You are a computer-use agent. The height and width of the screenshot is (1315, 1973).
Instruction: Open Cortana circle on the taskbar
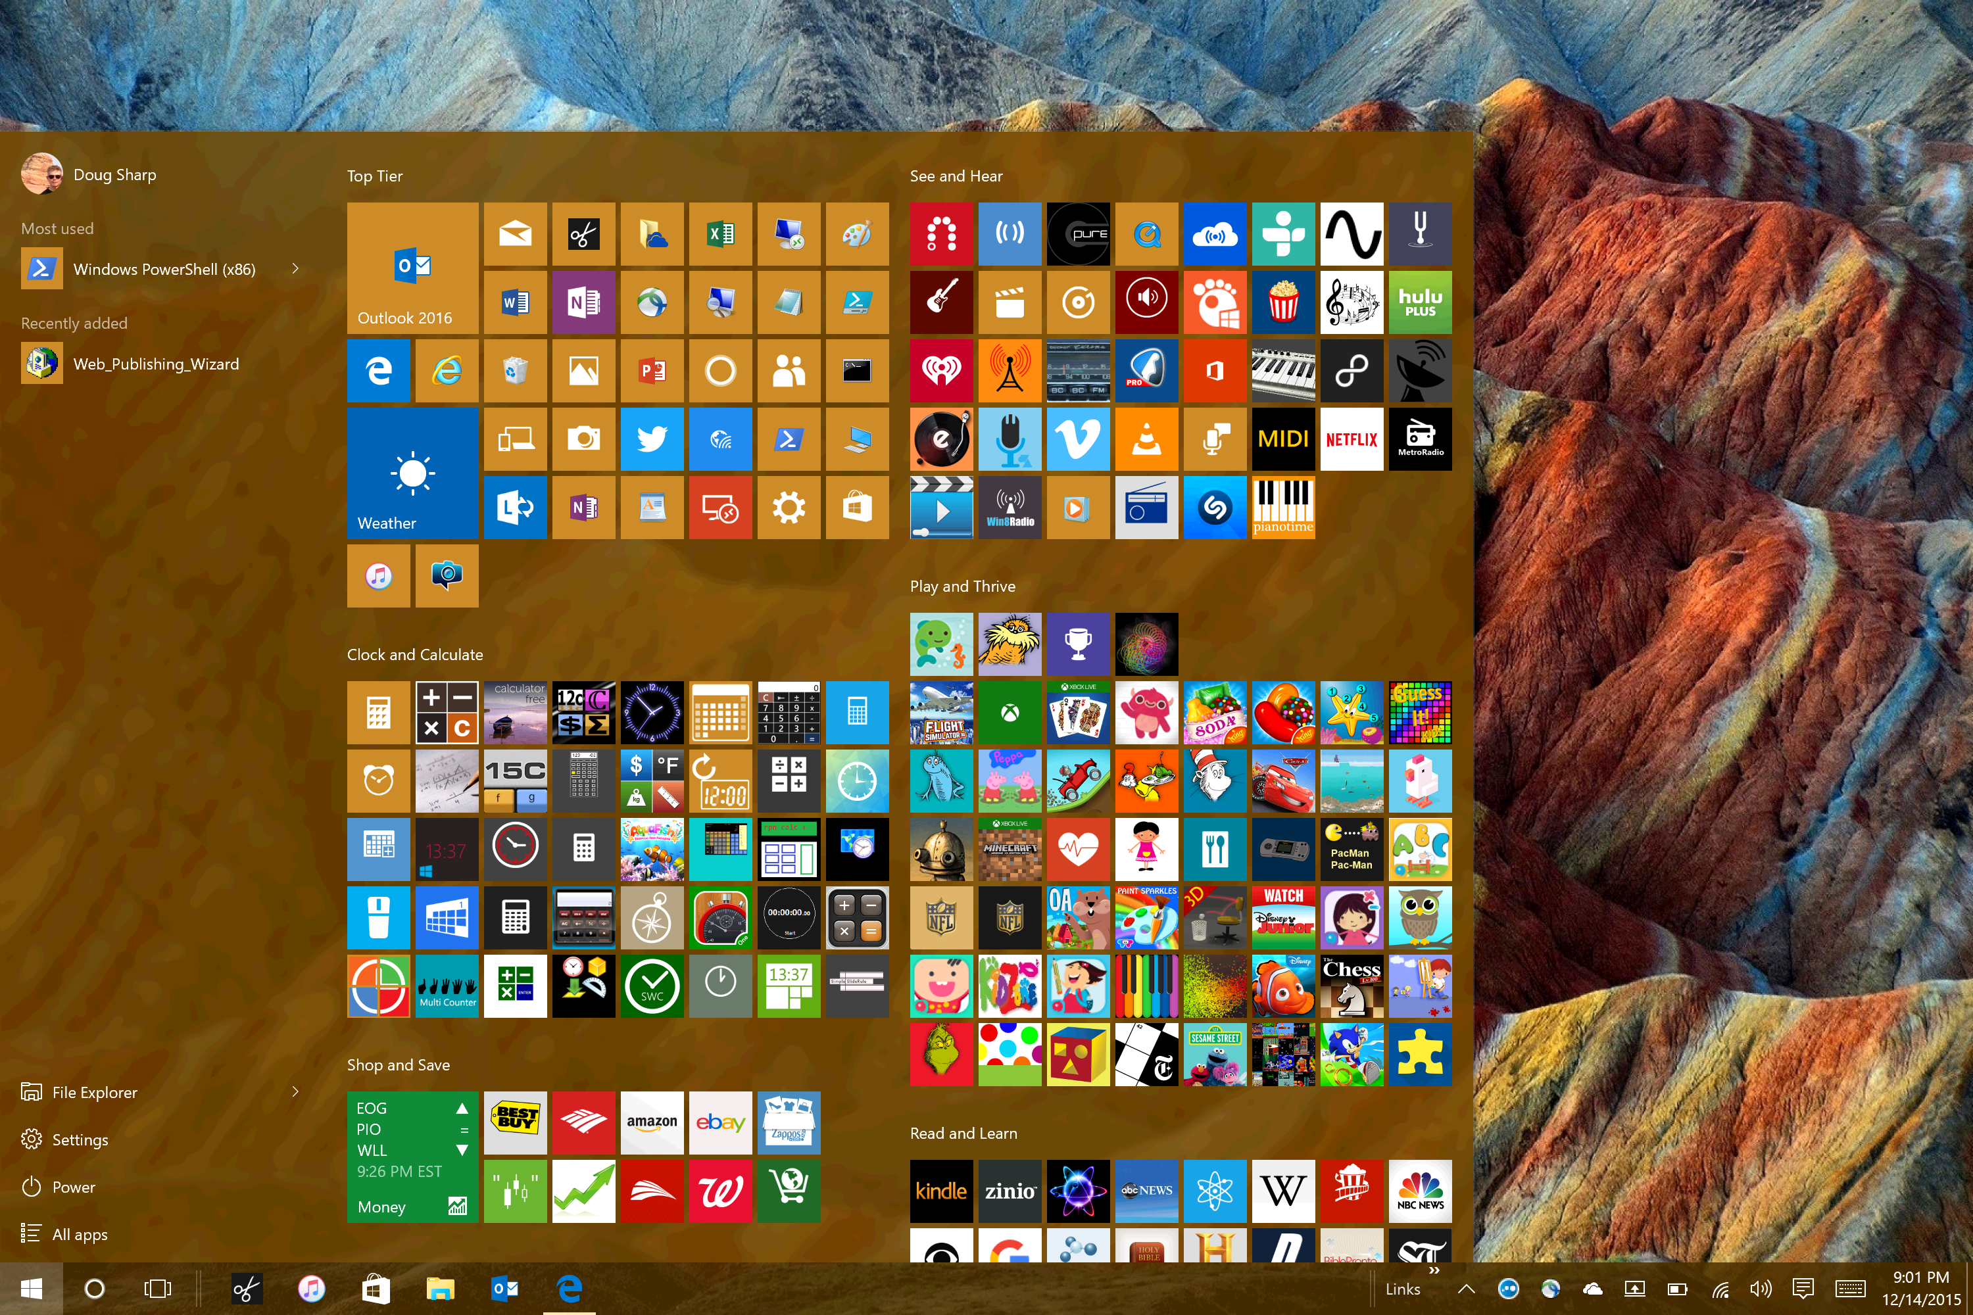point(94,1289)
